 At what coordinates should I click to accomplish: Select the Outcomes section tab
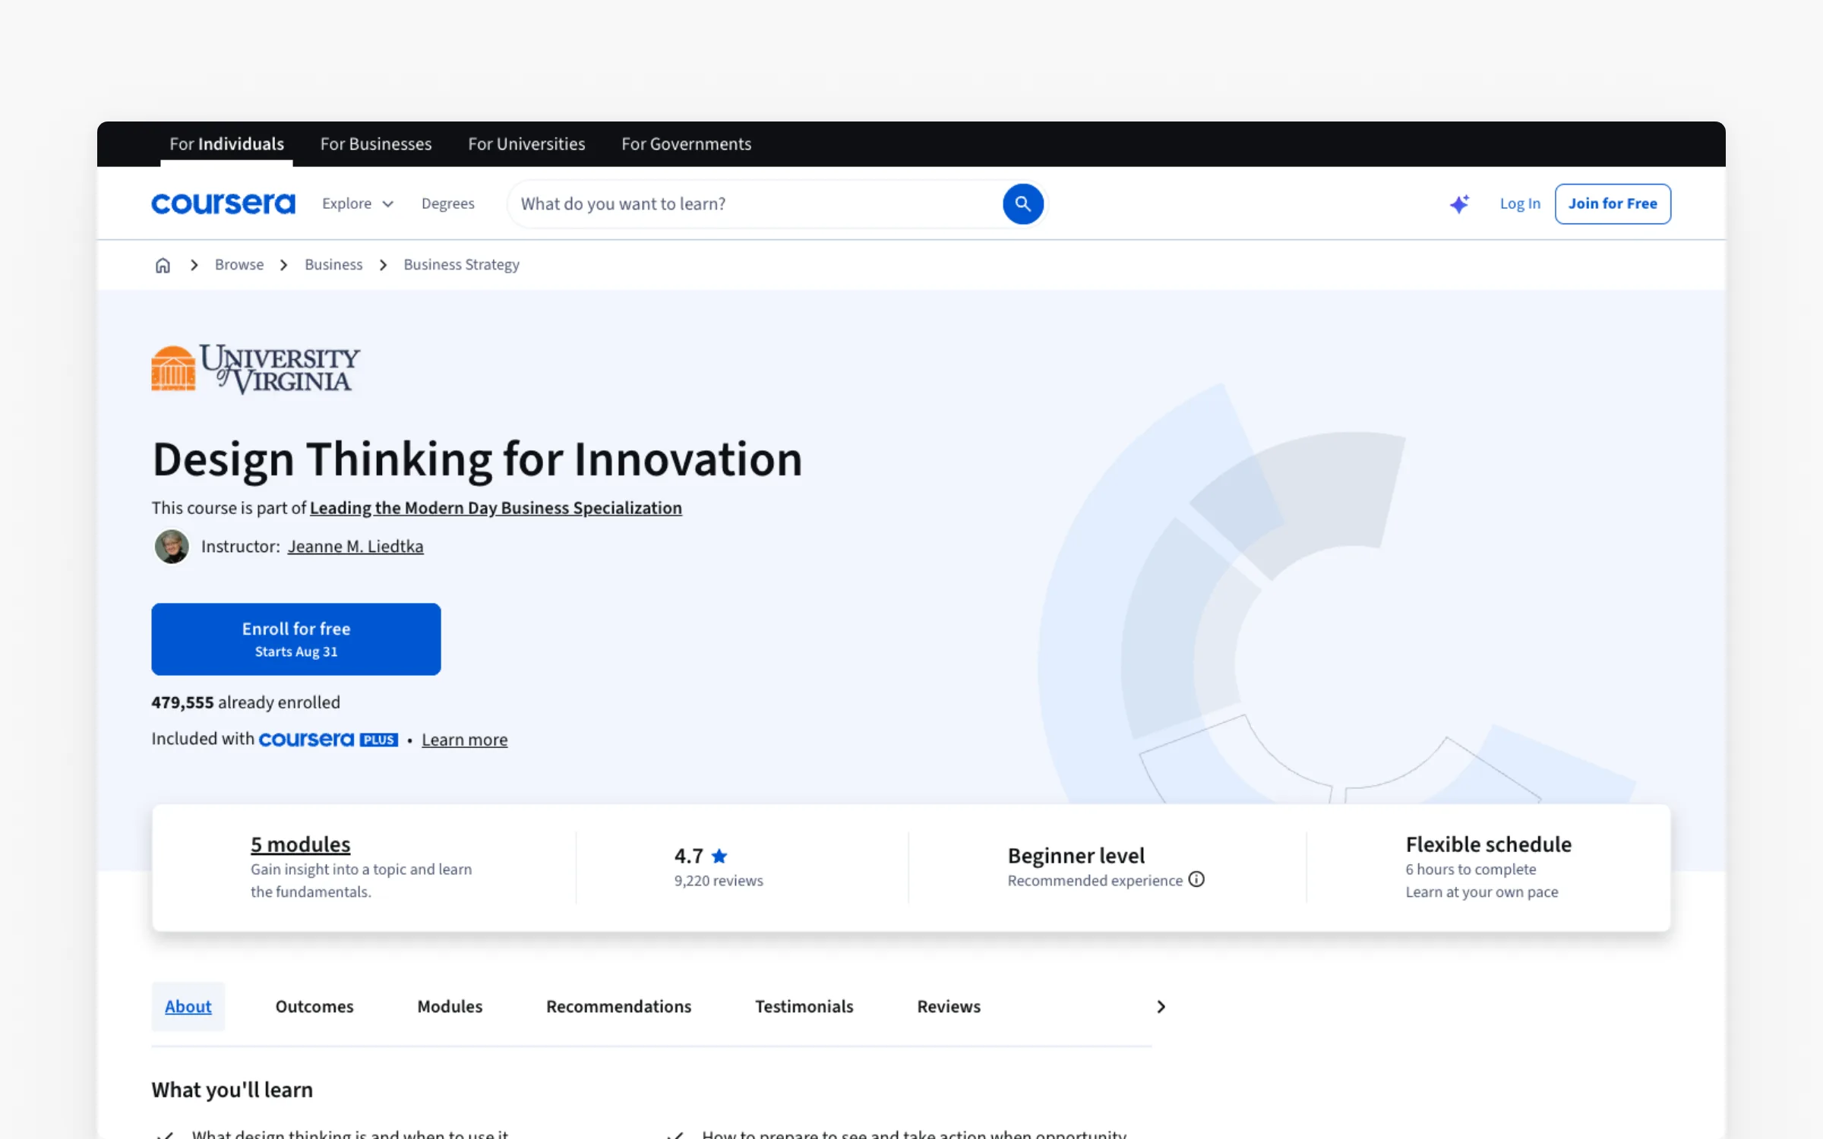tap(314, 1007)
